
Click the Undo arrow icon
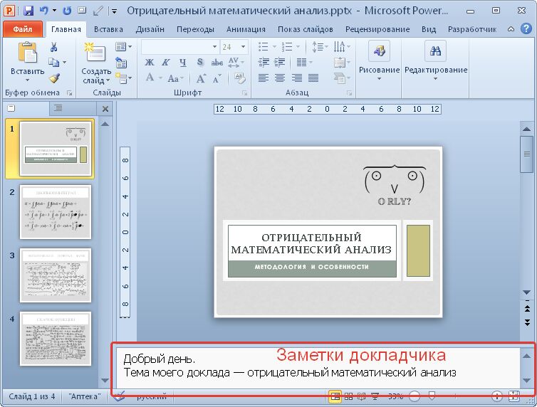click(45, 11)
